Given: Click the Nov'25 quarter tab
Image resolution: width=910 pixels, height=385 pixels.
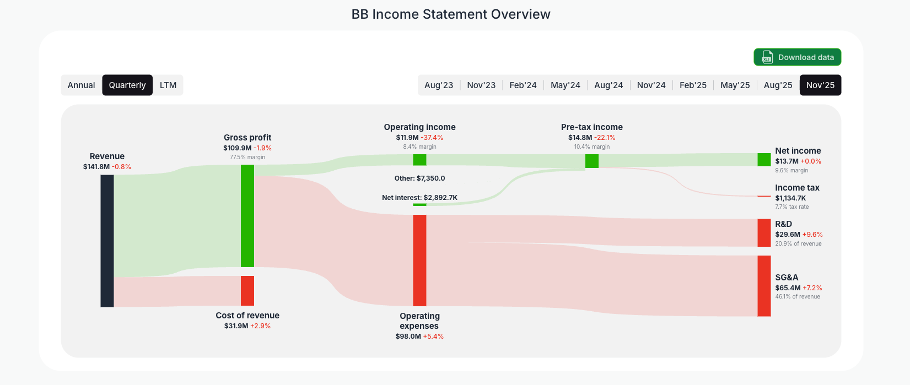Looking at the screenshot, I should [x=820, y=85].
